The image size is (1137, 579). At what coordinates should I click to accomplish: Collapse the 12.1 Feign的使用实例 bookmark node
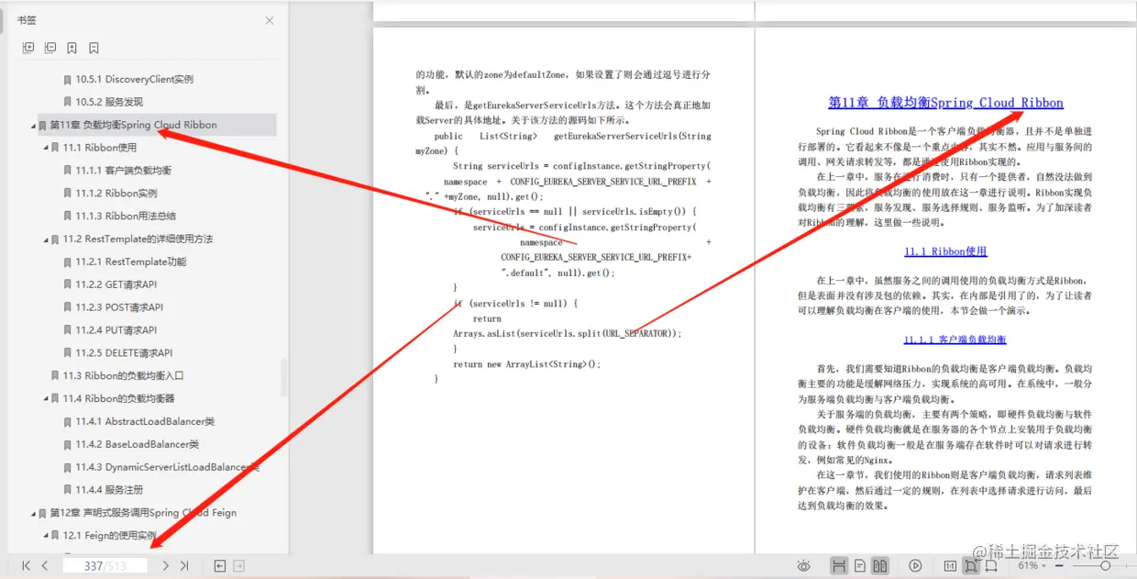[47, 536]
